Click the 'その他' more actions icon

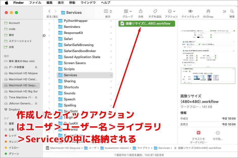point(218,133)
